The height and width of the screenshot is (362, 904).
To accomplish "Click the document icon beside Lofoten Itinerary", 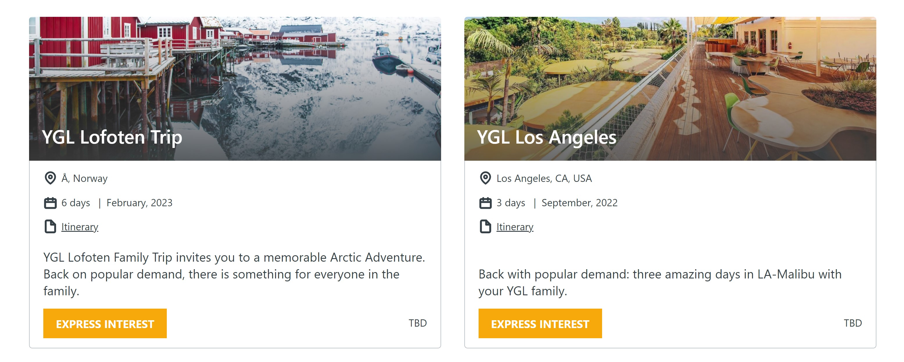I will pyautogui.click(x=50, y=227).
